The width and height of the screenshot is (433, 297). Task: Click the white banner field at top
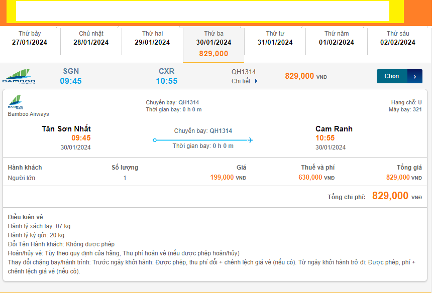pyautogui.click(x=202, y=11)
